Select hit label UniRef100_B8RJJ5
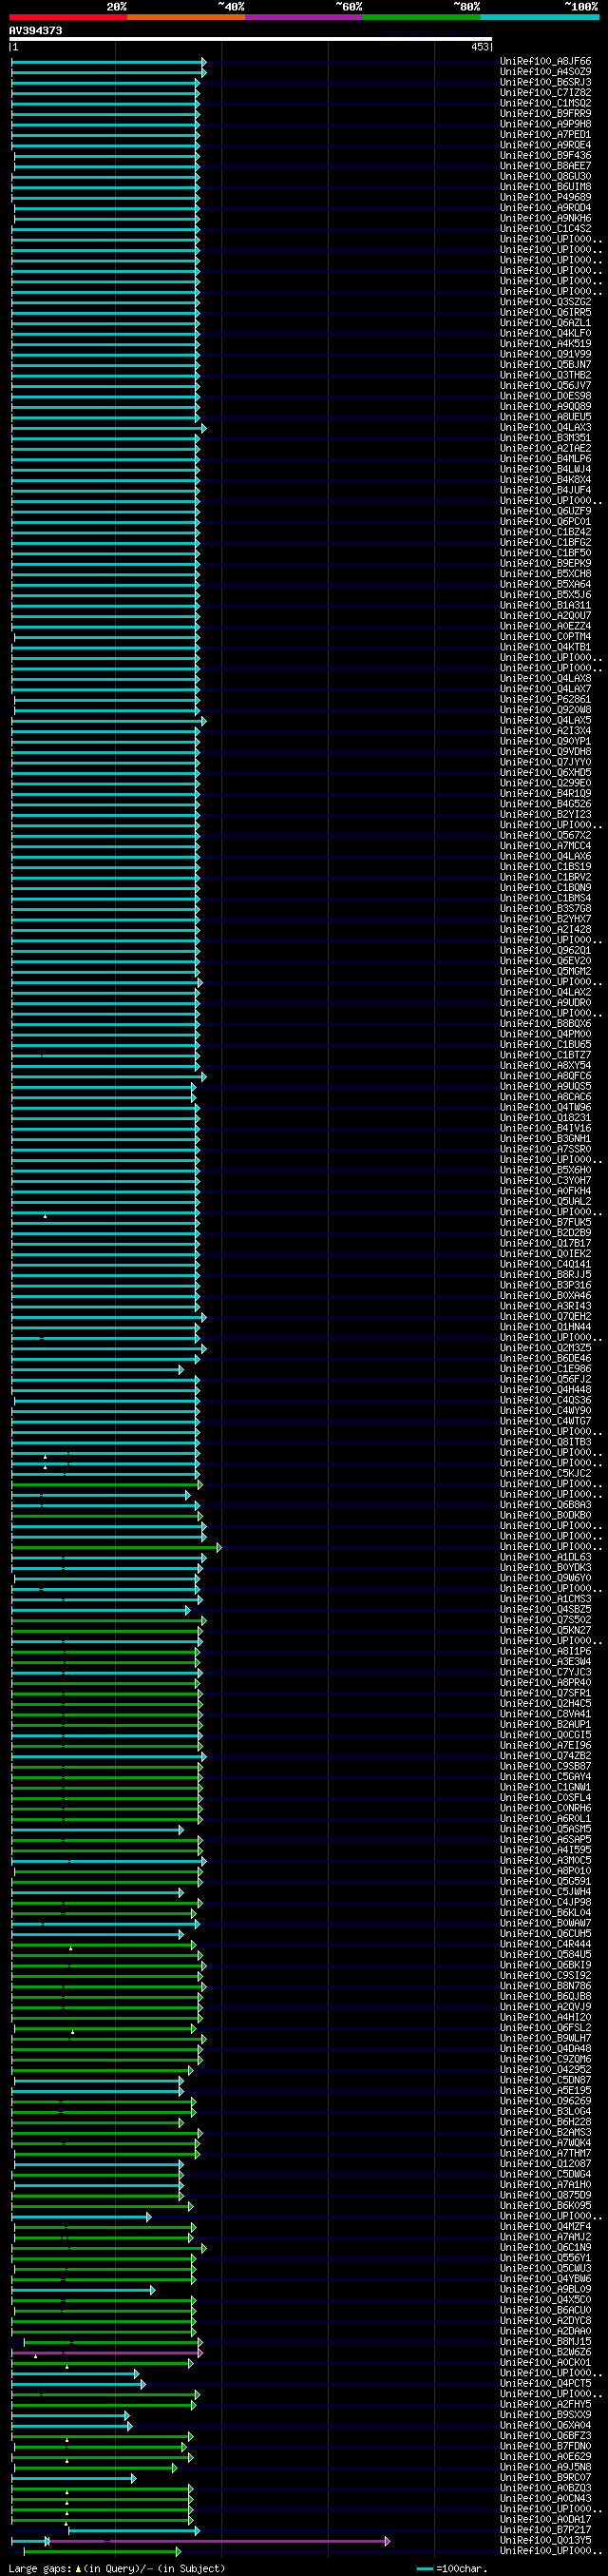This screenshot has width=608, height=2576. [545, 1275]
